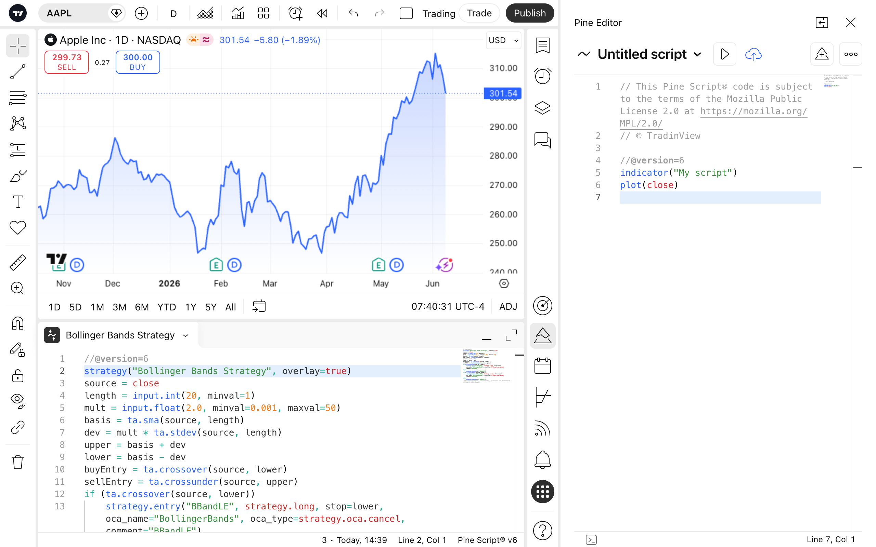Open the help question mark icon
The width and height of the screenshot is (876, 547).
542,531
